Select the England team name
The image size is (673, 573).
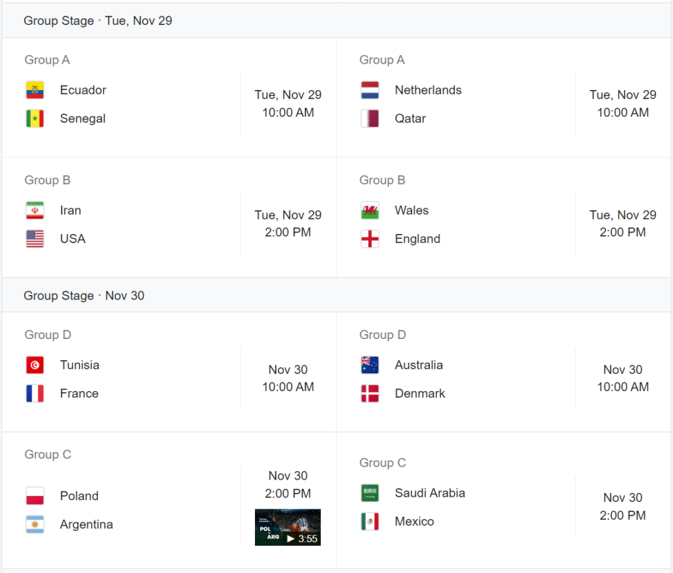tap(417, 239)
